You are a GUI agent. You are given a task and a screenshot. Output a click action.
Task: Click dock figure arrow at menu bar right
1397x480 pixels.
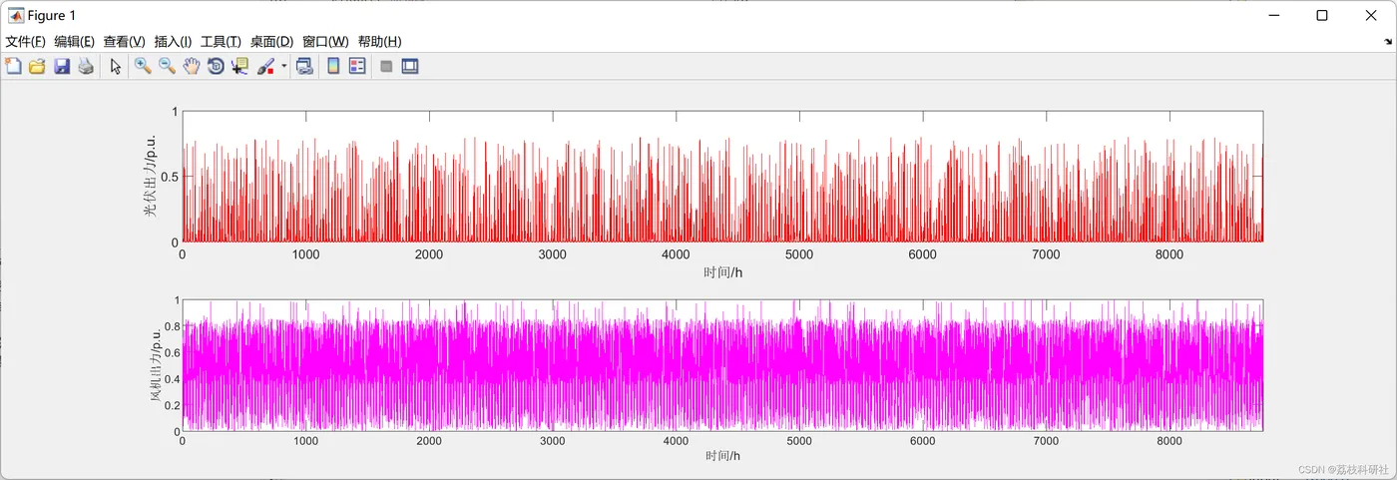pos(1388,42)
